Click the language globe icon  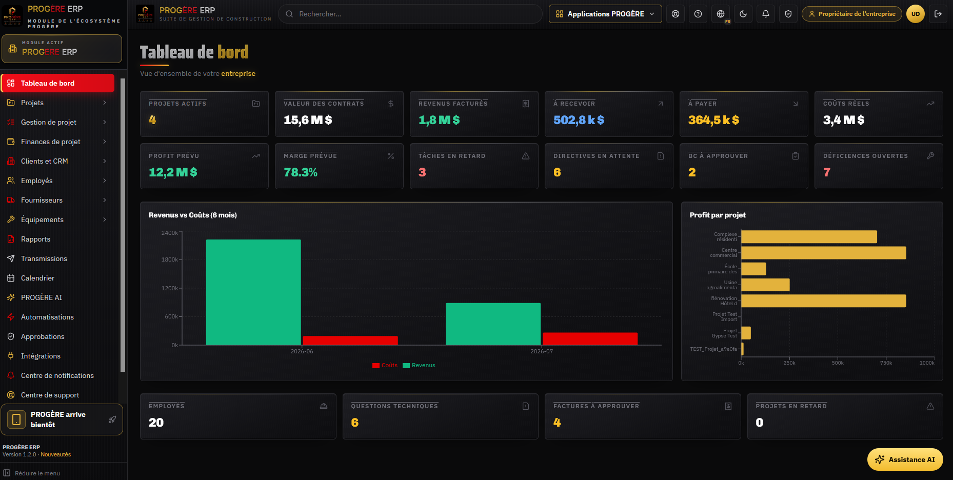(x=721, y=14)
